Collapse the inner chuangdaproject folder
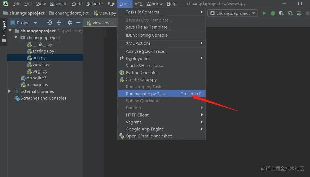310x177 pixels. point(16,38)
